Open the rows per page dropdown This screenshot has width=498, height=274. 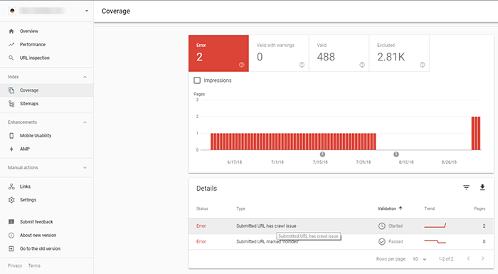[420, 259]
